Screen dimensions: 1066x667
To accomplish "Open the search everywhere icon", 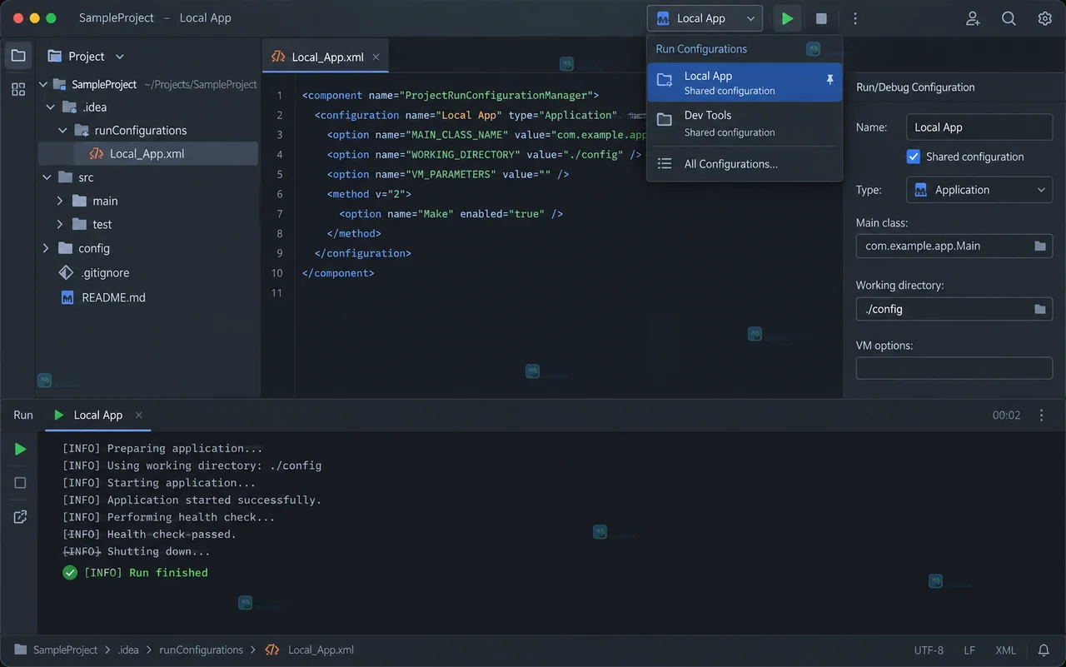I will click(x=1009, y=18).
